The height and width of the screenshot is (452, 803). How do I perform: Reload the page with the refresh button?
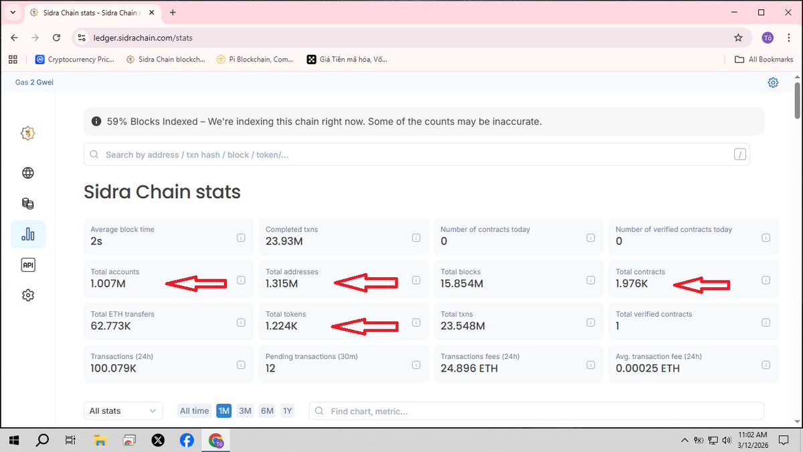(56, 38)
